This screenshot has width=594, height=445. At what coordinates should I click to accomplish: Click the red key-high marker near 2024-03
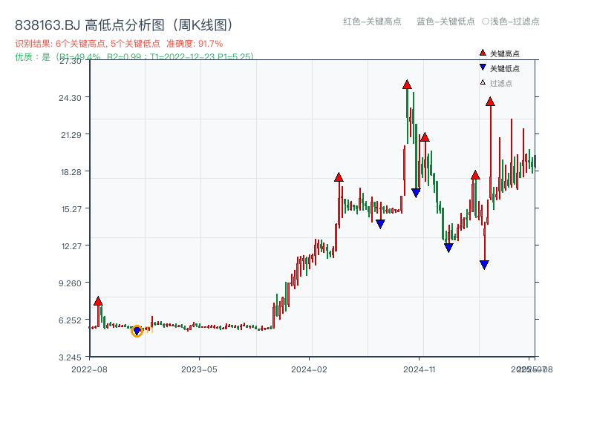click(x=339, y=177)
